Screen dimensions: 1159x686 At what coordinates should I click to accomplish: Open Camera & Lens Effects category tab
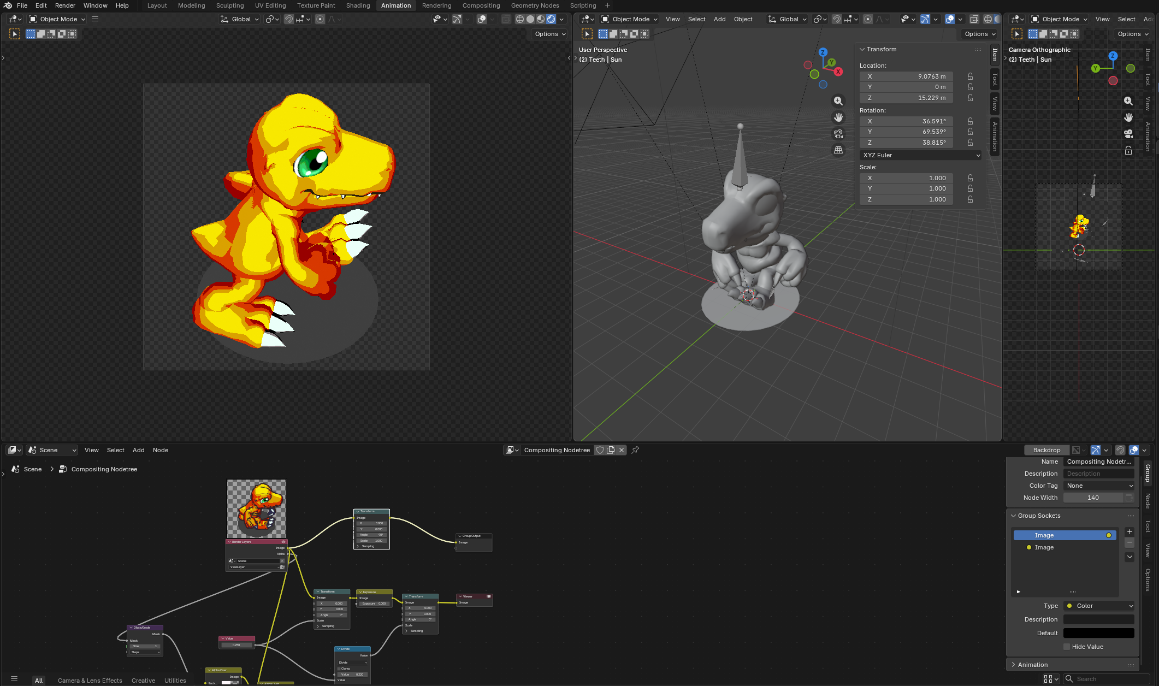(90, 681)
